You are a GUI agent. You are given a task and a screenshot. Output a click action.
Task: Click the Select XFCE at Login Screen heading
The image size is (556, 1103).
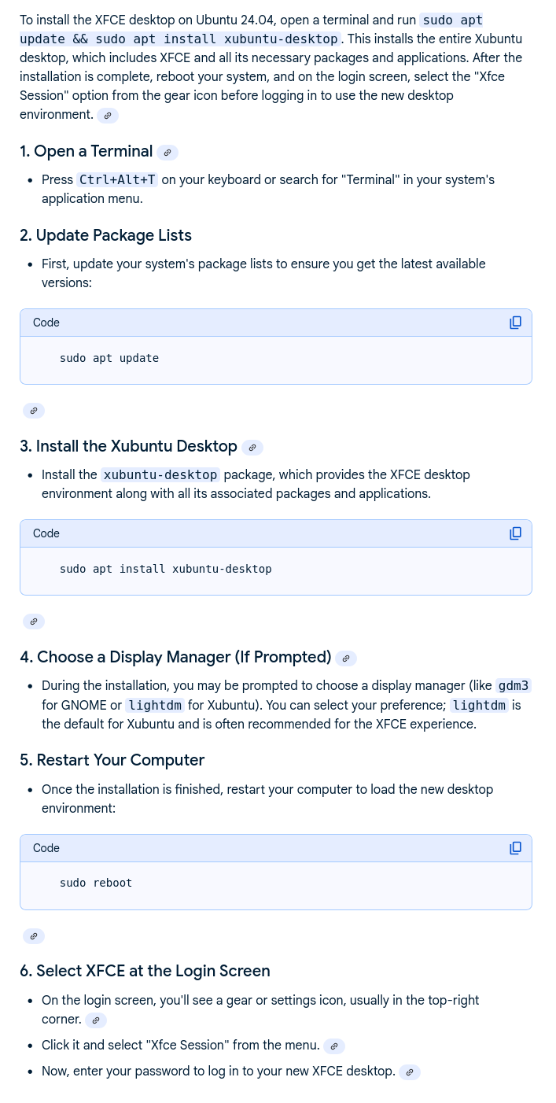pos(145,971)
